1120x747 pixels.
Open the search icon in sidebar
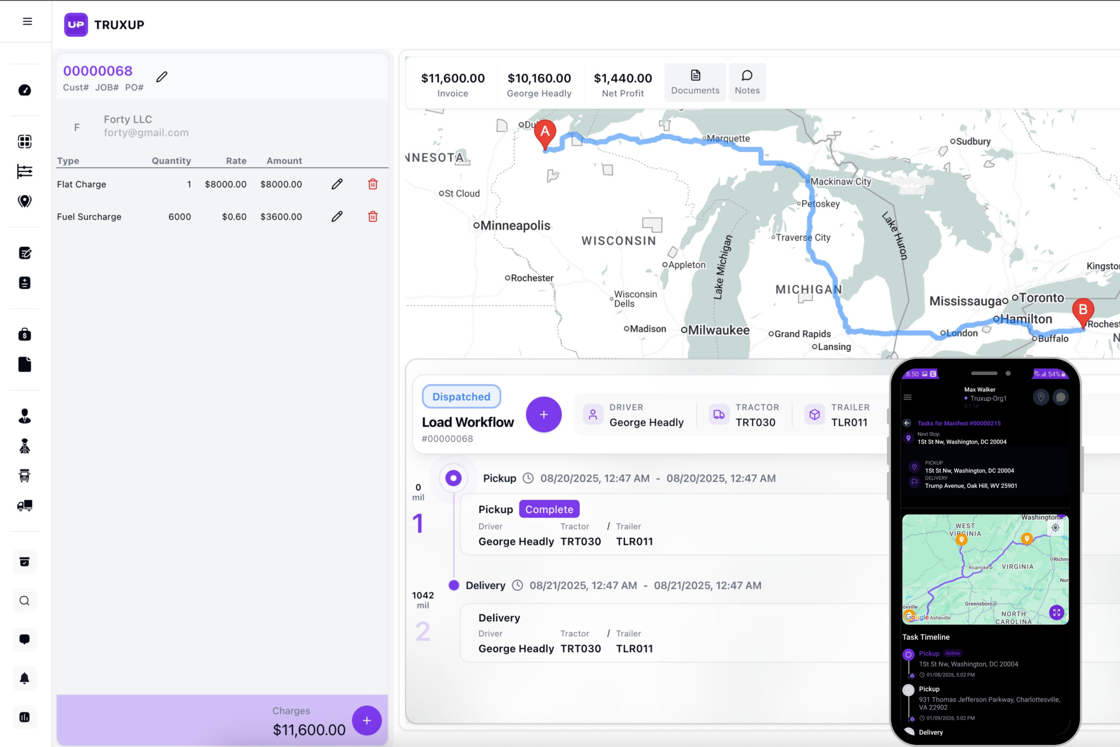point(25,601)
